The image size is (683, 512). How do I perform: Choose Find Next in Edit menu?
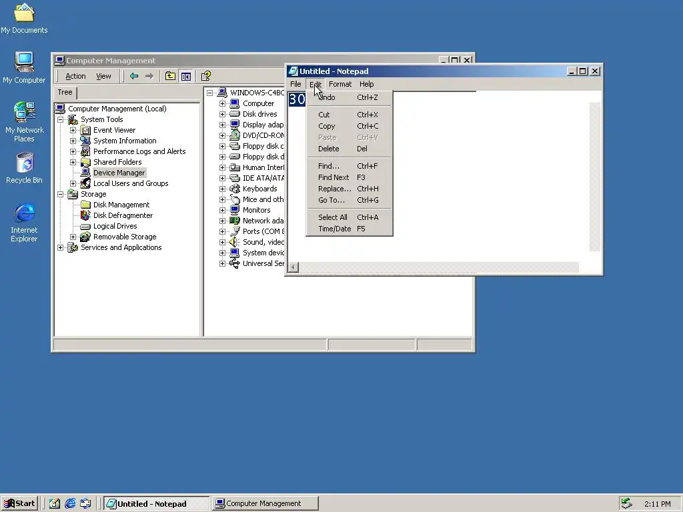(x=350, y=177)
